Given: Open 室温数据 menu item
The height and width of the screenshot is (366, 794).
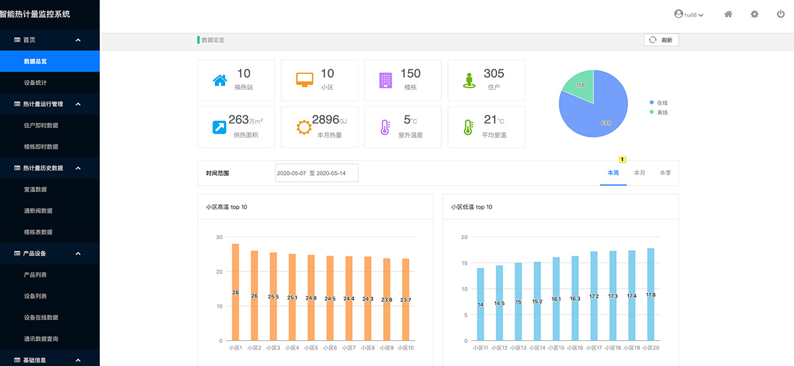Looking at the screenshot, I should pyautogui.click(x=50, y=190).
